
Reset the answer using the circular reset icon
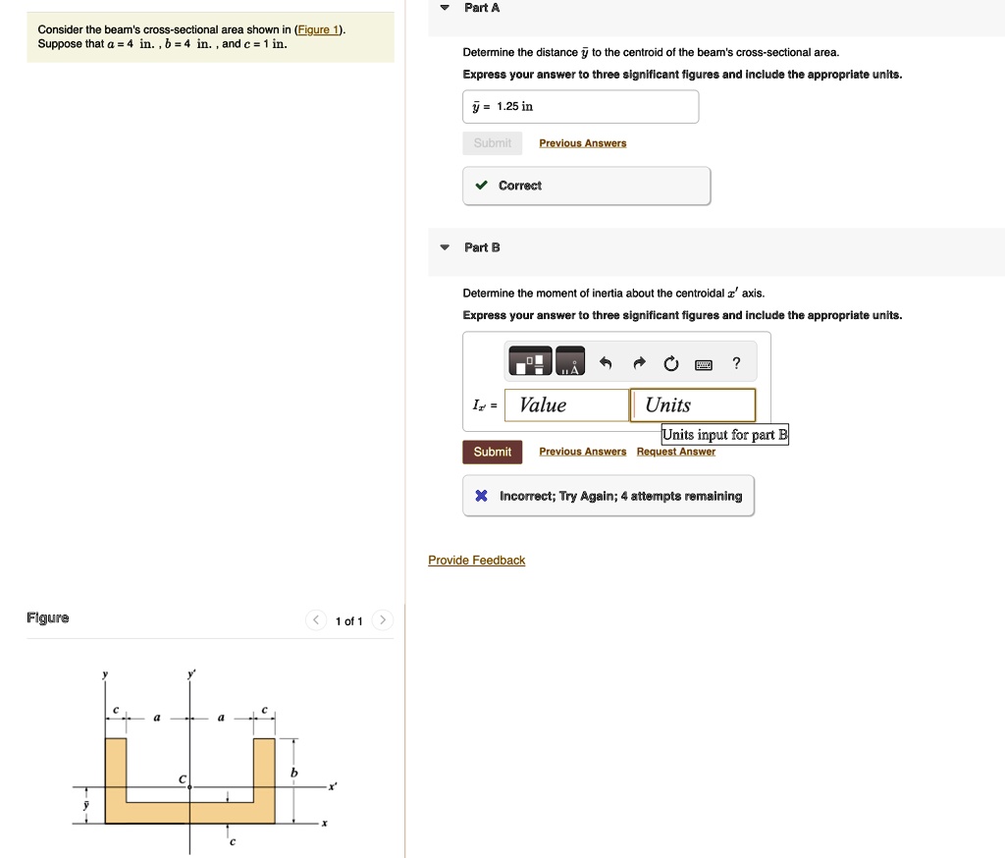point(671,362)
